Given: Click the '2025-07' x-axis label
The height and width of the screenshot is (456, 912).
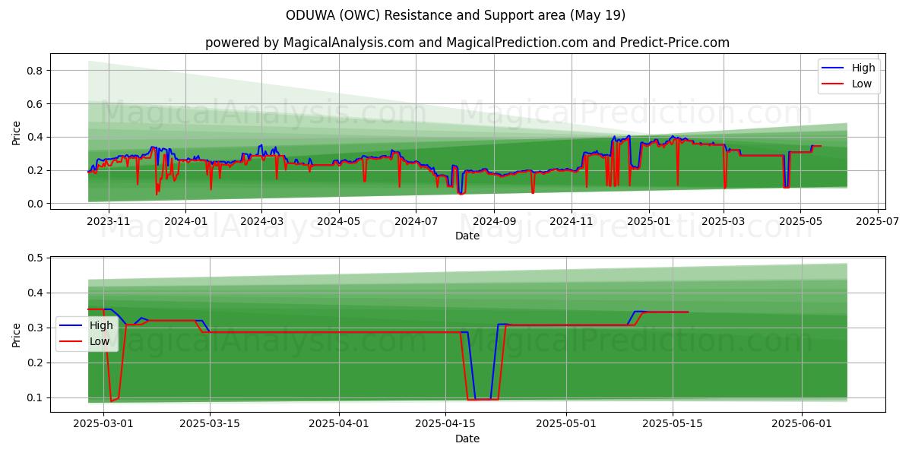Looking at the screenshot, I should pos(877,220).
